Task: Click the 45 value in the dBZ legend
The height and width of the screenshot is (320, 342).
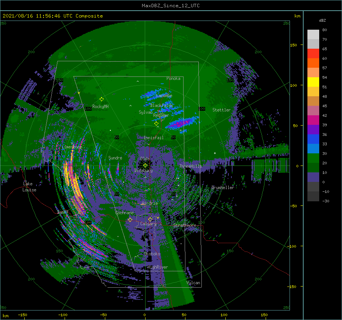Action: (x=325, y=106)
